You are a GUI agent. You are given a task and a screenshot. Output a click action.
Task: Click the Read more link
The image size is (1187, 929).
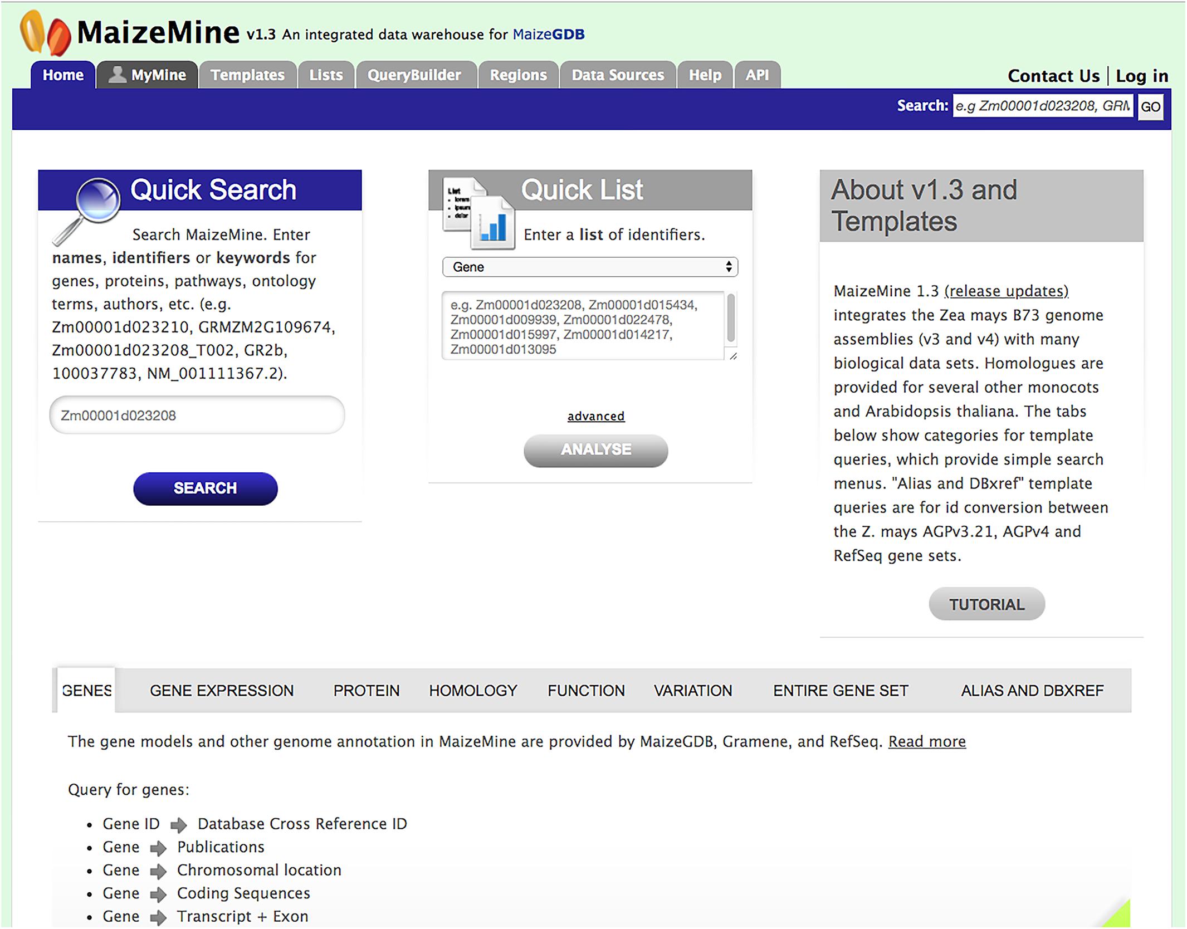pyautogui.click(x=927, y=742)
